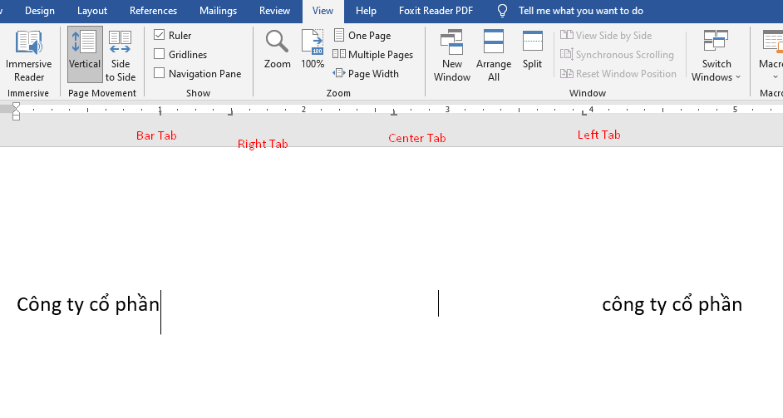Image resolution: width=783 pixels, height=418 pixels.
Task: Enable the Navigation Pane checkbox
Action: (160, 73)
